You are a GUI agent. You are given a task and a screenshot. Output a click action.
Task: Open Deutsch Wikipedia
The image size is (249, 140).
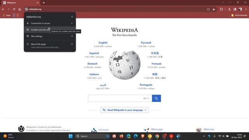pyautogui.click(x=92, y=64)
